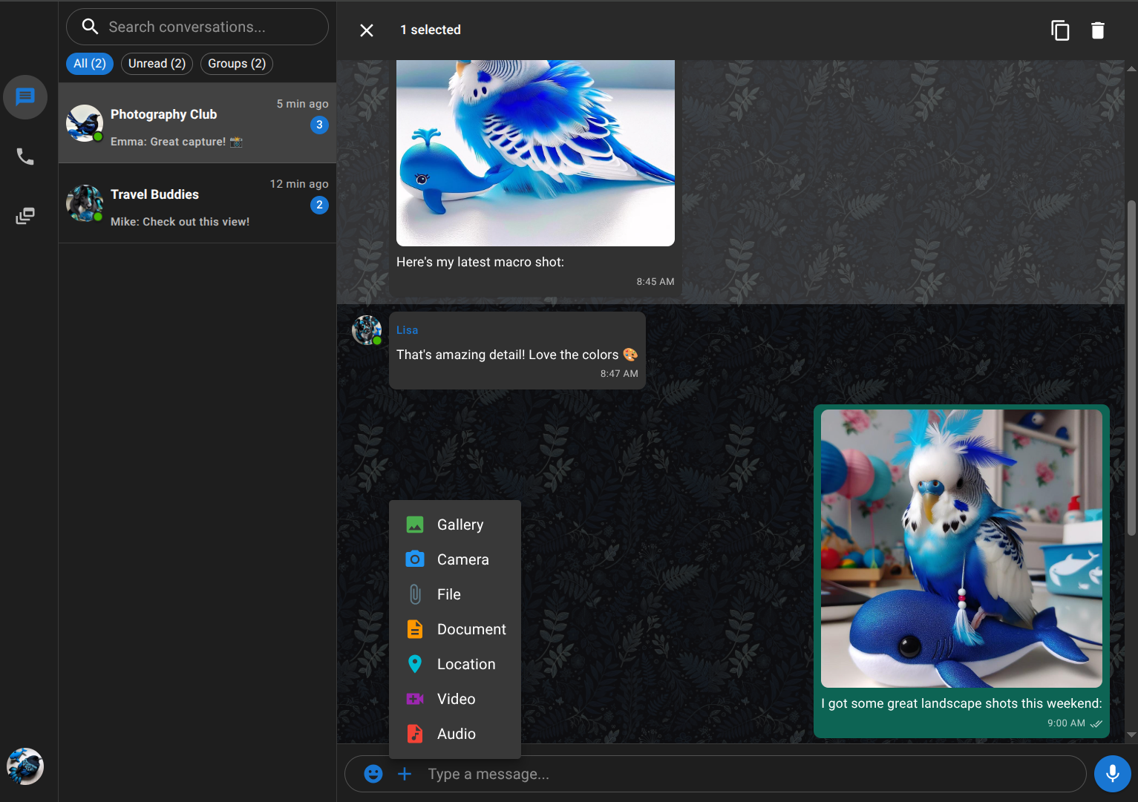Open the Calls section in sidebar
The width and height of the screenshot is (1138, 802).
coord(25,157)
